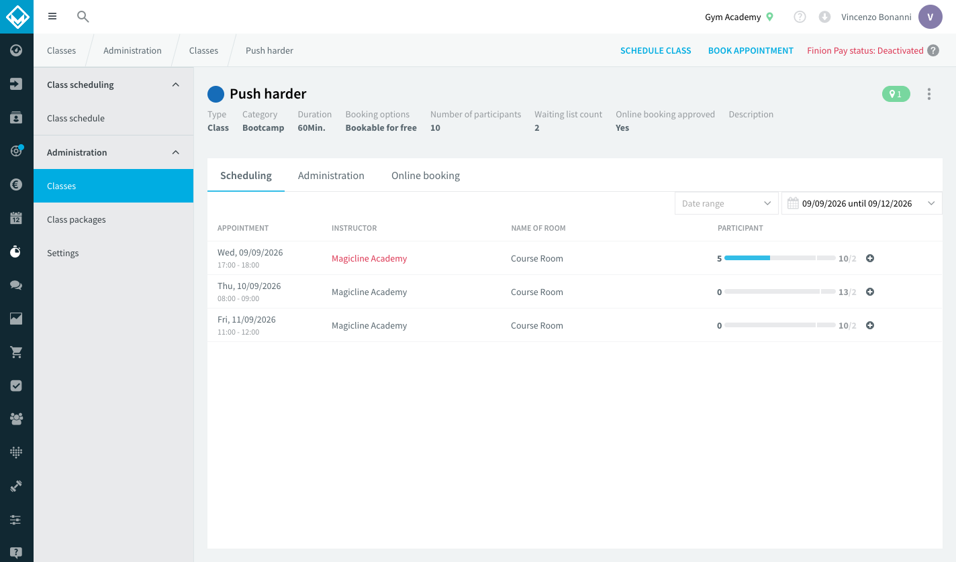Select Class packages in sidebar
This screenshot has width=956, height=562.
point(113,219)
